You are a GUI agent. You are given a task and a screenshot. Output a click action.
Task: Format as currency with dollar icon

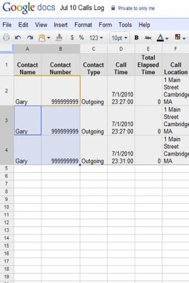point(72,38)
